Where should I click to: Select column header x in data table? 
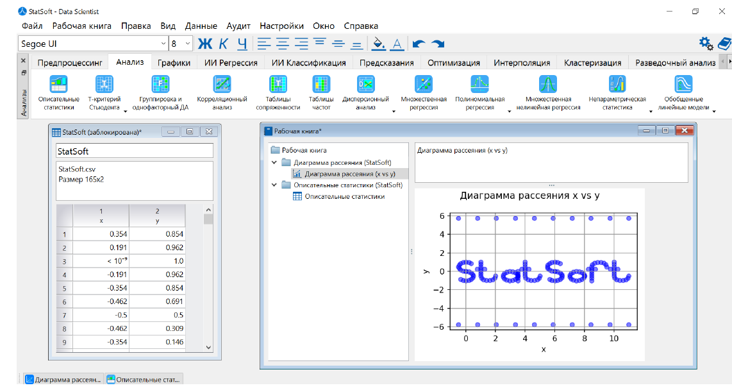click(101, 216)
